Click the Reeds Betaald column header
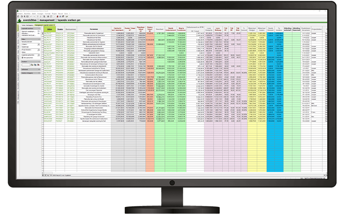The height and width of the screenshot is (215, 344). tap(271, 29)
